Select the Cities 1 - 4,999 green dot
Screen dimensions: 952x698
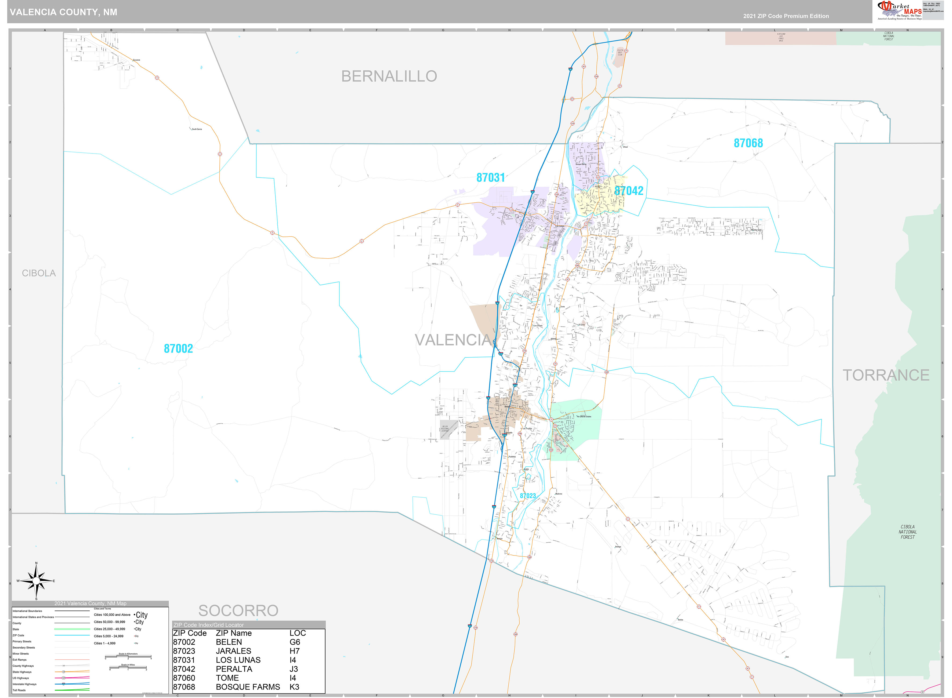pos(134,643)
